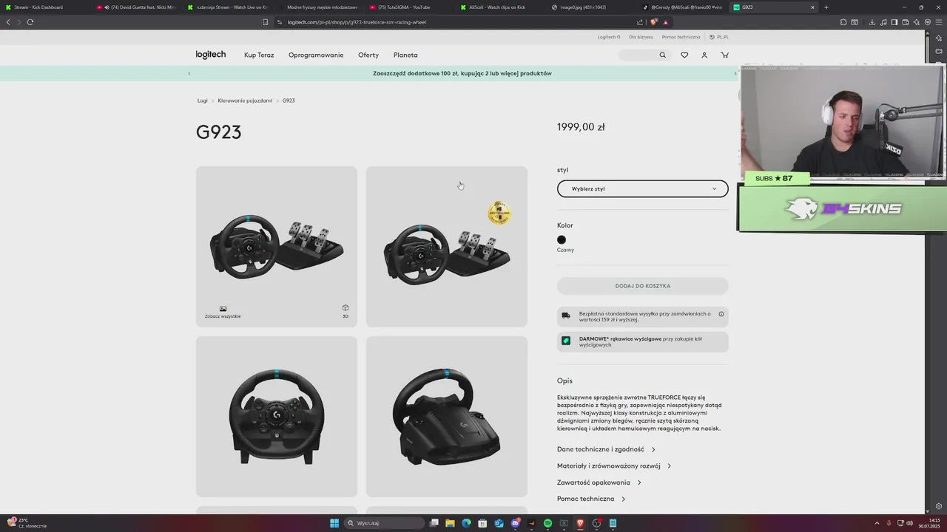This screenshot has width=947, height=532.
Task: Show hidden system tray icons chevron
Action: pyautogui.click(x=877, y=523)
